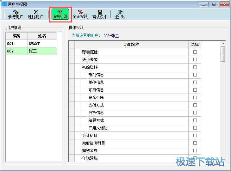Select the 会计科目 function row

pos(135,135)
